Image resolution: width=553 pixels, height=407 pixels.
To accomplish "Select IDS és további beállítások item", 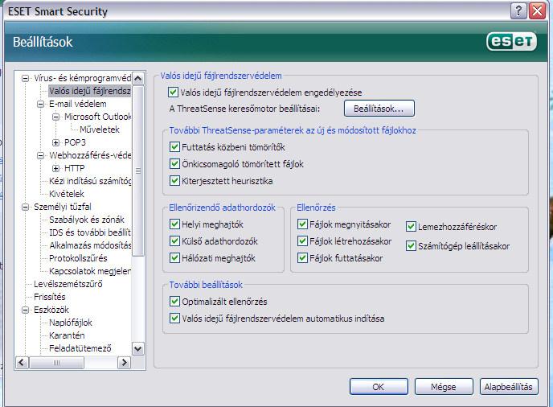I will (x=90, y=232).
